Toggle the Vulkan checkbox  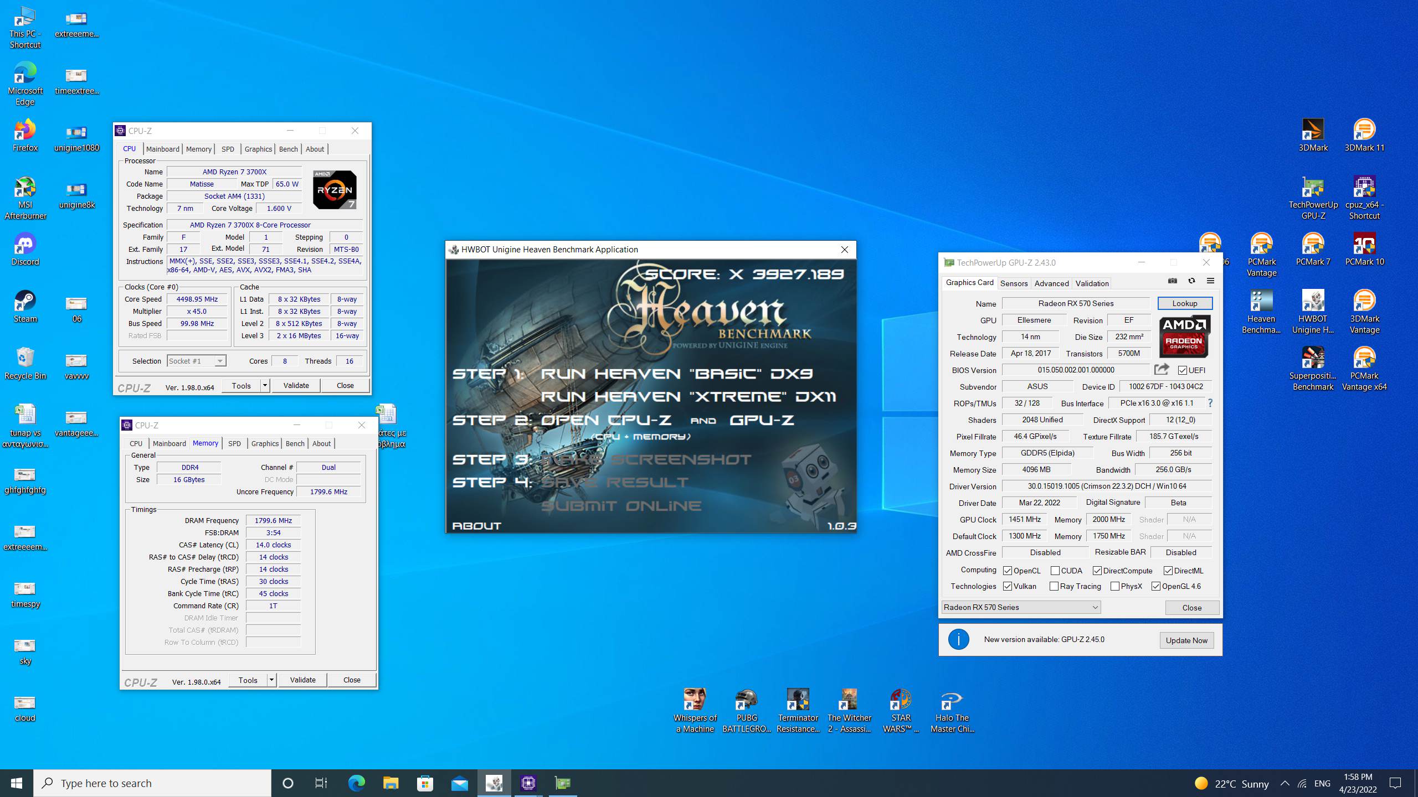coord(1008,586)
